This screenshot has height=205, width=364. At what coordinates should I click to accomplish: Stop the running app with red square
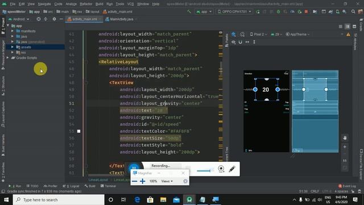point(306,11)
